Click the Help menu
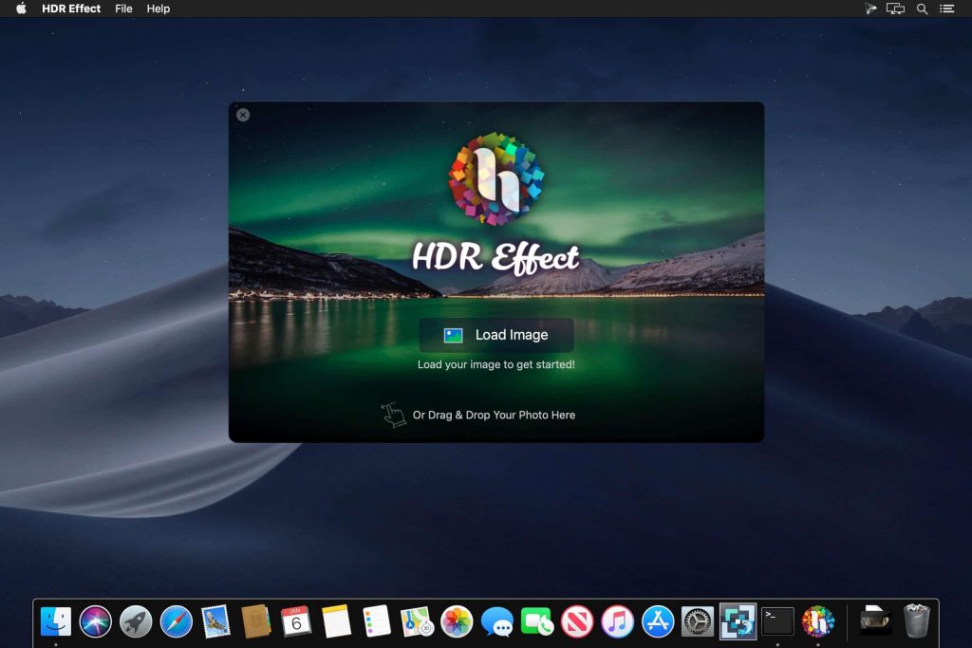This screenshot has height=648, width=972. [x=158, y=9]
